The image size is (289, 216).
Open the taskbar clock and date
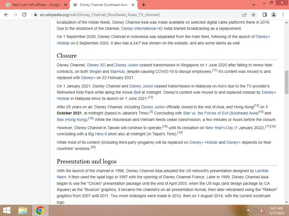277,211
